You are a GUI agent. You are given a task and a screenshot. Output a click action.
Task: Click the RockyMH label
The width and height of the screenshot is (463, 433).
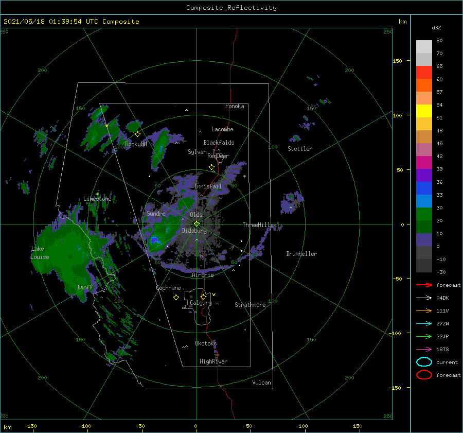coord(136,144)
